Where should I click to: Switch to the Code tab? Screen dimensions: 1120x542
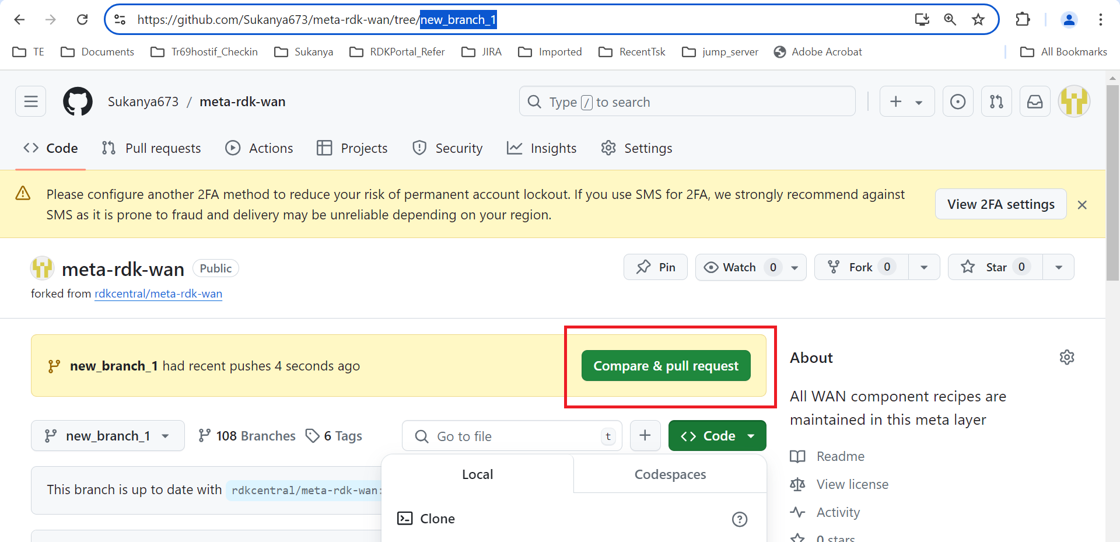(51, 148)
